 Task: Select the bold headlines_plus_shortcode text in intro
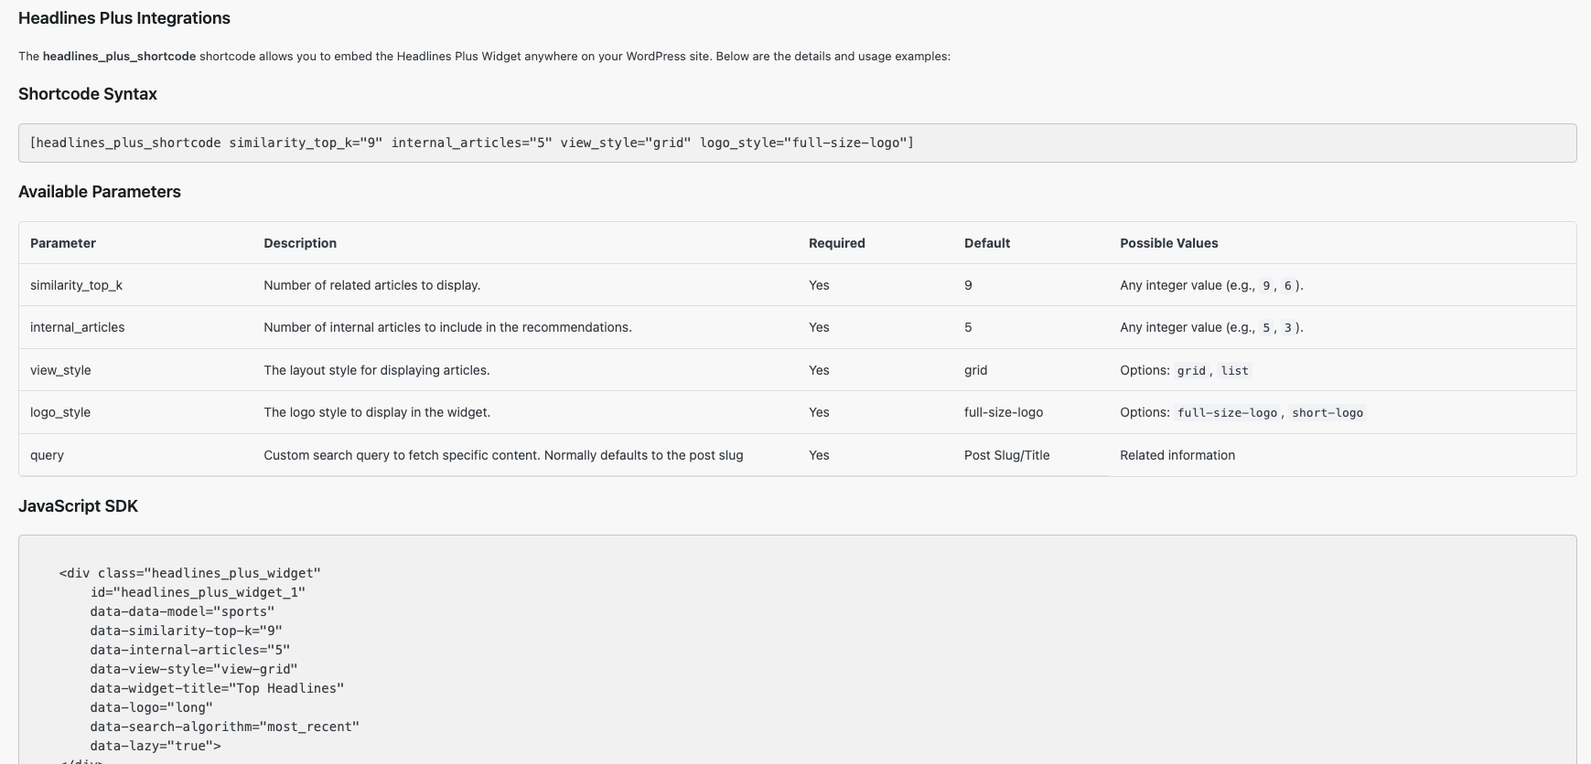coord(119,56)
